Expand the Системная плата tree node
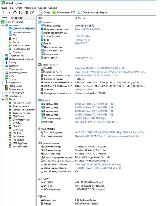 (x=3, y=56)
